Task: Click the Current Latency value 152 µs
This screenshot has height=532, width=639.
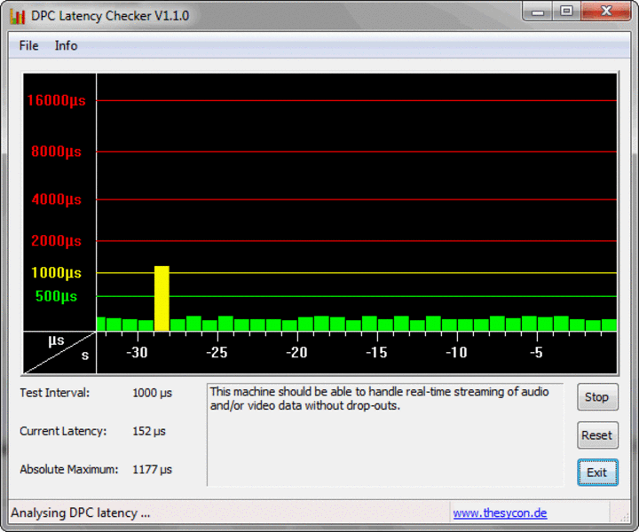Action: [148, 431]
